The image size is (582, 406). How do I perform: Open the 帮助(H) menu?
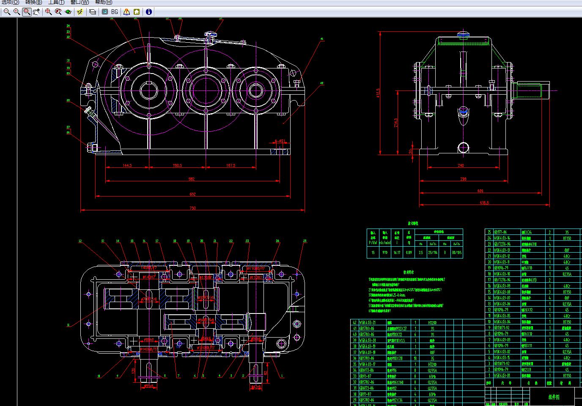tap(104, 2)
